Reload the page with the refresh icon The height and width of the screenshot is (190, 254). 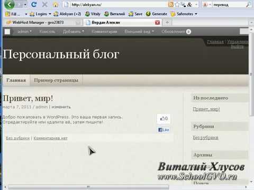point(34,4)
